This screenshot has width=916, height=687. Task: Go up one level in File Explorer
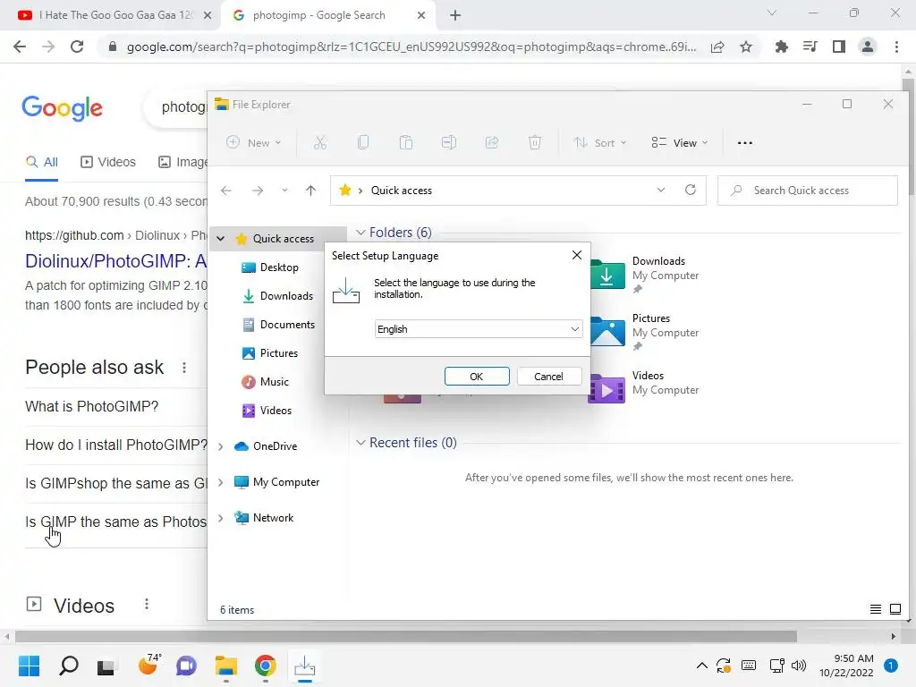click(310, 191)
